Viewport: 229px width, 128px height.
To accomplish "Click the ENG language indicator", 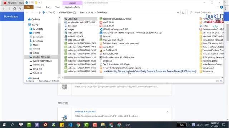I will pos(206,125).
